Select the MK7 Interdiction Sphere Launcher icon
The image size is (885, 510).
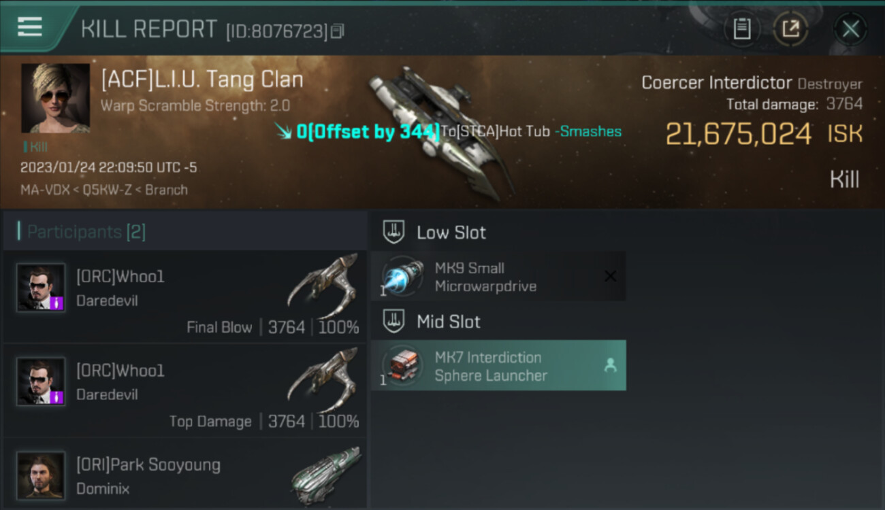(402, 366)
